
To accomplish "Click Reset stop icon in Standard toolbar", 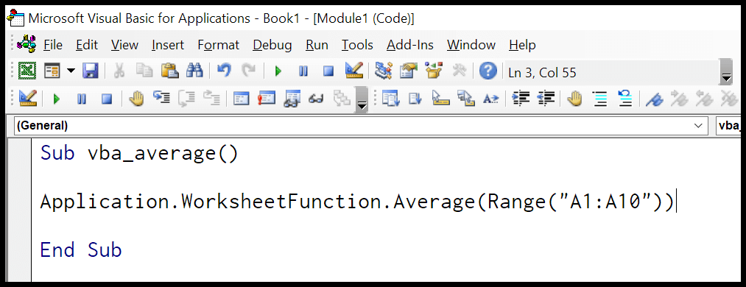I will coord(328,72).
